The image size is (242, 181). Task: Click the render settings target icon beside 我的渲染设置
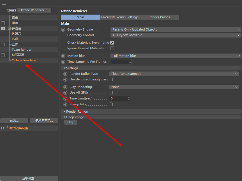tap(3, 128)
